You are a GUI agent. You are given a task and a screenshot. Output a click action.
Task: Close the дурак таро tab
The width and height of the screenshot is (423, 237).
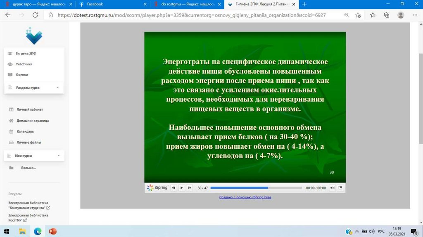pyautogui.click(x=71, y=4)
